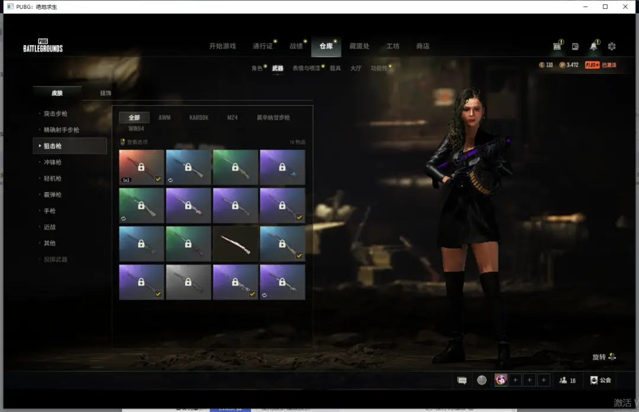The image size is (639, 412).
Task: Add teammate via plus slot beside avatar
Action: pos(515,380)
